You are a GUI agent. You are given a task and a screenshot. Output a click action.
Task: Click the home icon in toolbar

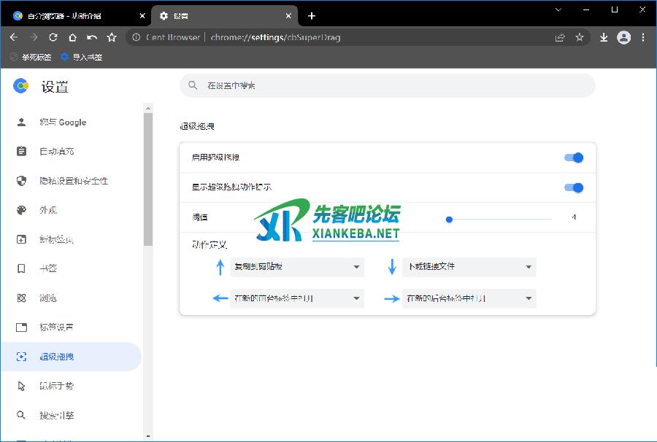pyautogui.click(x=72, y=37)
